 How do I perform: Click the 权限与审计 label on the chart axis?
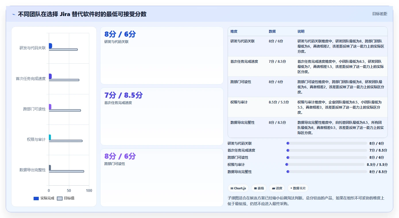tap(36, 140)
